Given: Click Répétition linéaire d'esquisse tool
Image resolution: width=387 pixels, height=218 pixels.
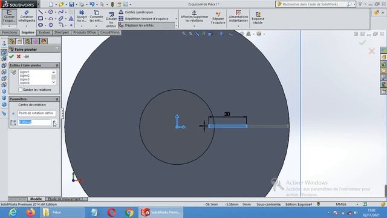Looking at the screenshot, I should pos(143,19).
